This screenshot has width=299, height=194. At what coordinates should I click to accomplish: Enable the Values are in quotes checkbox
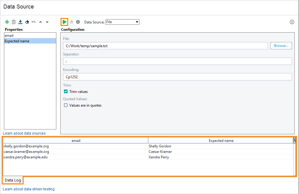coord(66,105)
